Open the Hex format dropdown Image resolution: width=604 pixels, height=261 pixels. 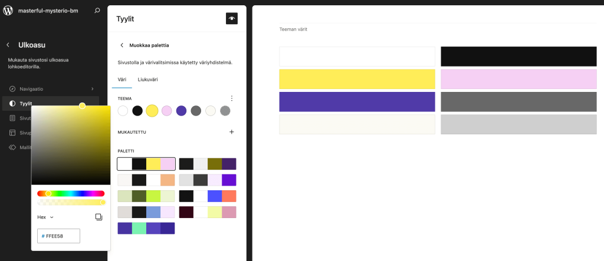point(45,217)
